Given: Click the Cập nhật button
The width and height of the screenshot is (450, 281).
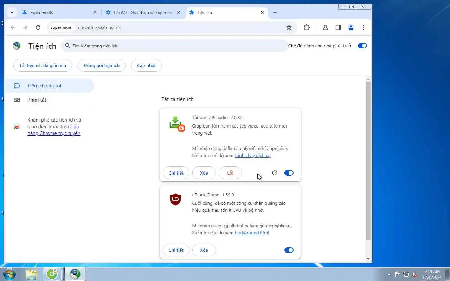Looking at the screenshot, I should 146,65.
